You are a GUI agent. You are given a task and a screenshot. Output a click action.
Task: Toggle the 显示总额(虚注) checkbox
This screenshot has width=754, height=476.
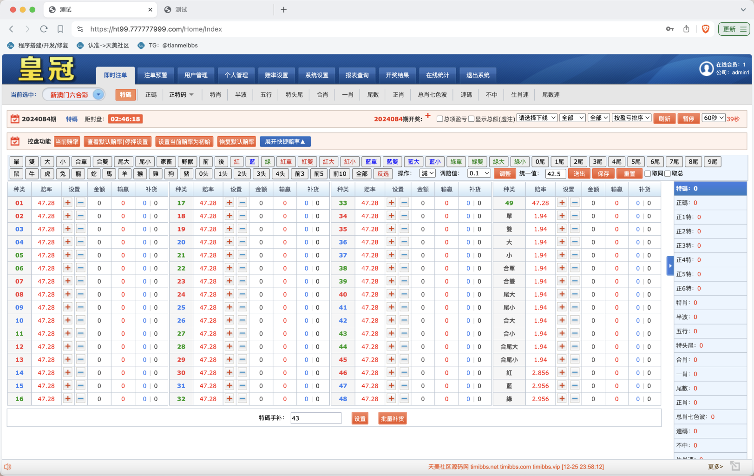471,119
